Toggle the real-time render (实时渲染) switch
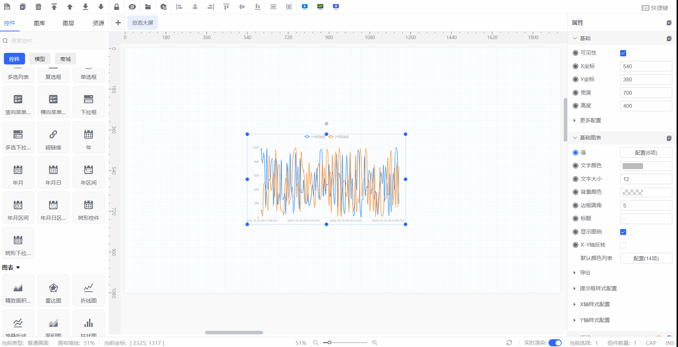 pyautogui.click(x=555, y=343)
